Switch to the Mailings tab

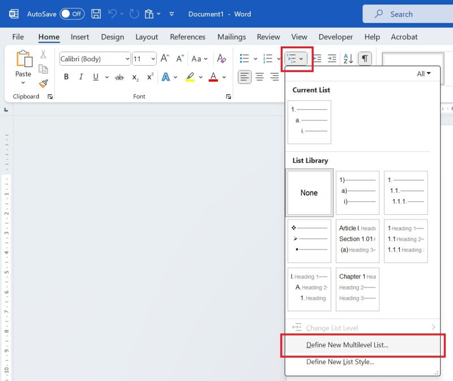(x=232, y=37)
